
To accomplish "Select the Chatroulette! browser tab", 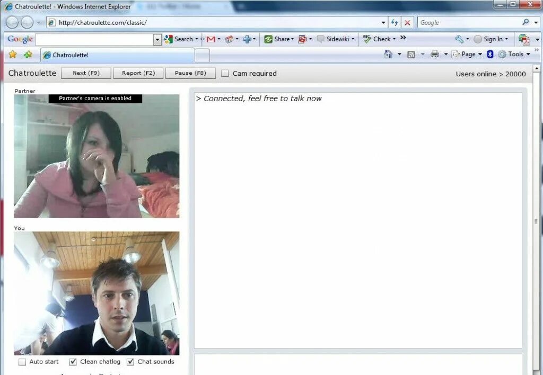I will tap(118, 55).
